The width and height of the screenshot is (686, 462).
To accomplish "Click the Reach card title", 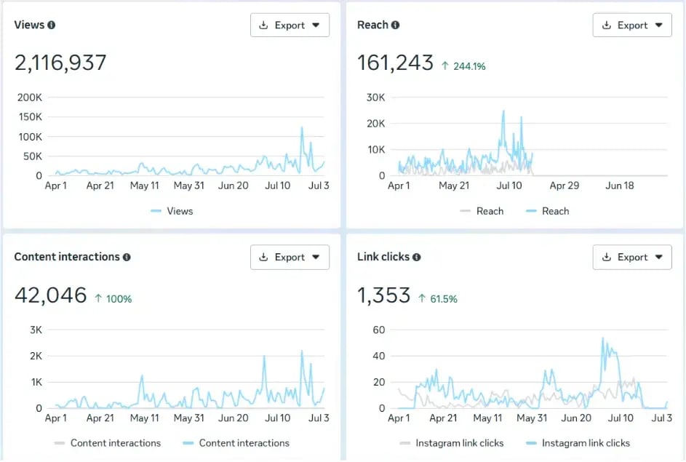I will pos(372,25).
